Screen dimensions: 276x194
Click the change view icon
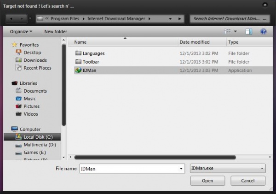point(227,31)
